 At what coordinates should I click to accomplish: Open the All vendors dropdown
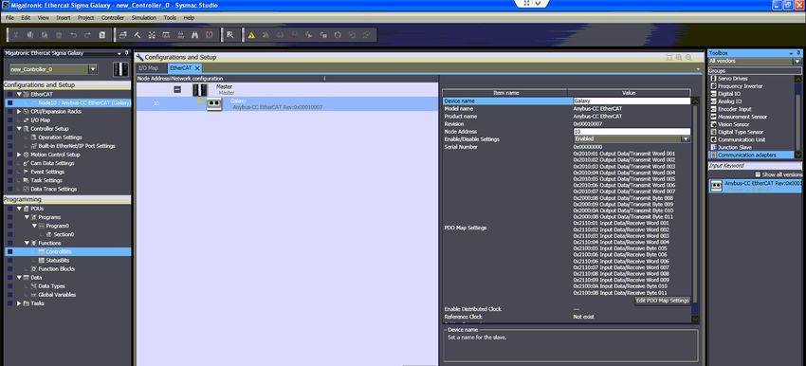tap(797, 62)
